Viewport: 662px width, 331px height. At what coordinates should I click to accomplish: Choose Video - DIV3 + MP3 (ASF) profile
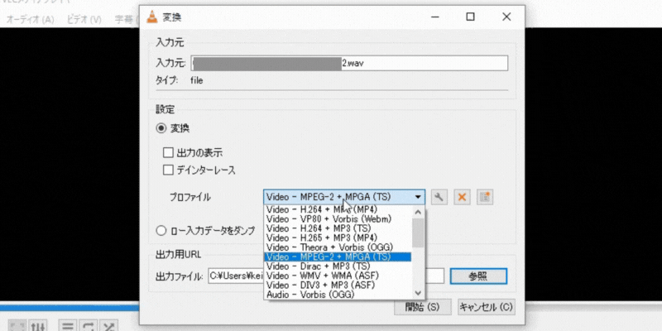[338, 285]
